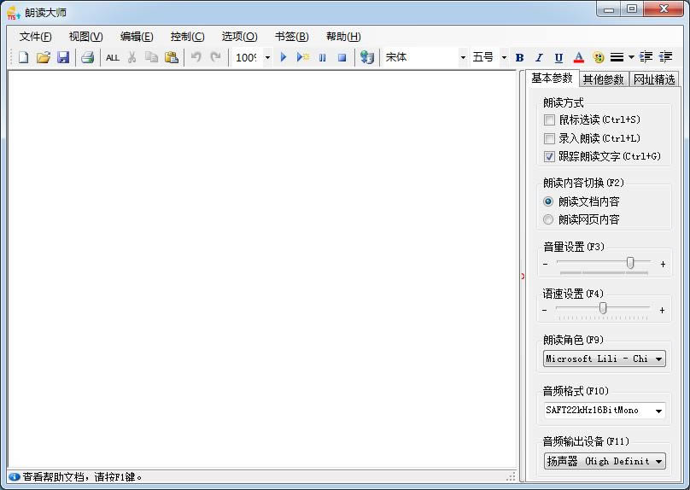Print the document
This screenshot has width=690, height=490.
pyautogui.click(x=87, y=57)
